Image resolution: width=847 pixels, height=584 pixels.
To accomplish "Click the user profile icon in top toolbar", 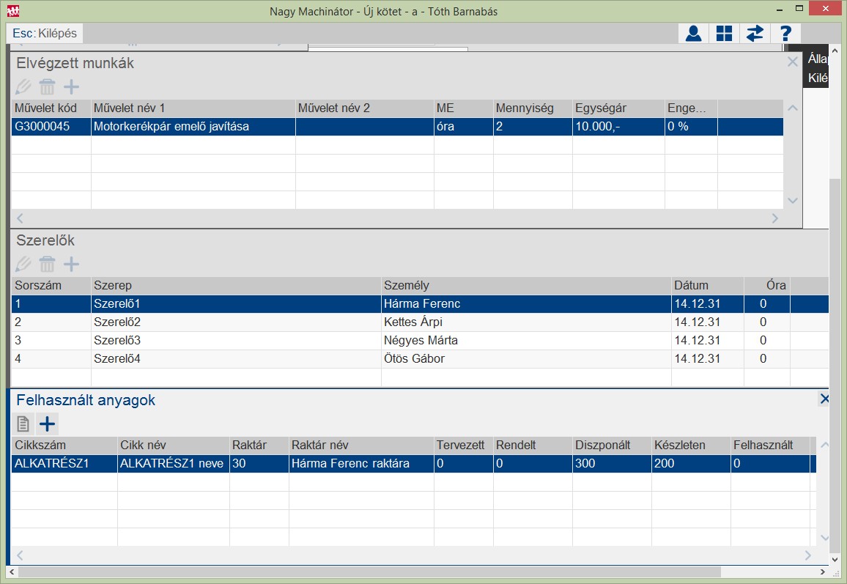I will point(694,34).
